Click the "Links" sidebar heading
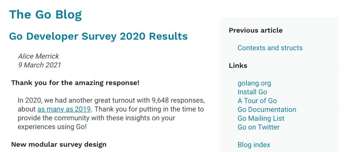Image resolution: width=348 pixels, height=152 pixels. 238,66
